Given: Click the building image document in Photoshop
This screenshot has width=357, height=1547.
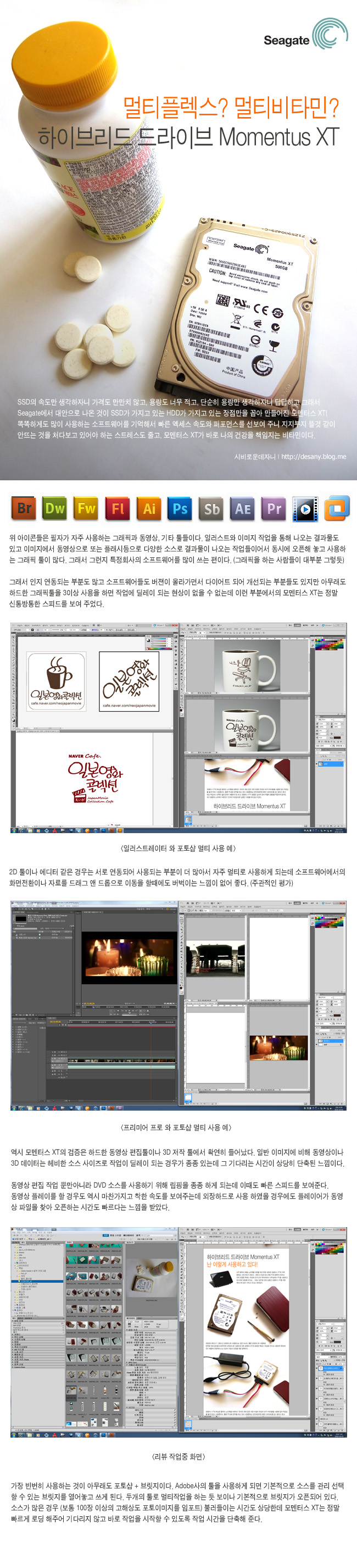Looking at the screenshot, I should 215,960.
